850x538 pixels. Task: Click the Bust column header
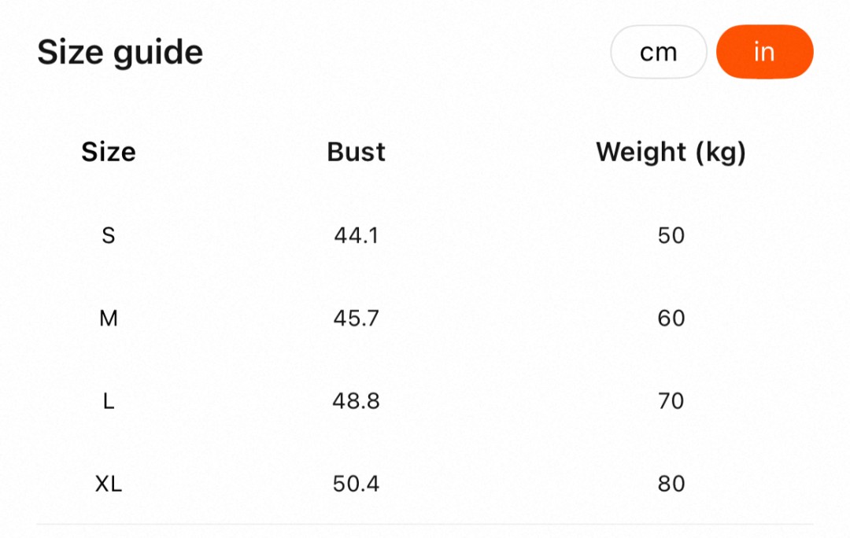(x=357, y=152)
